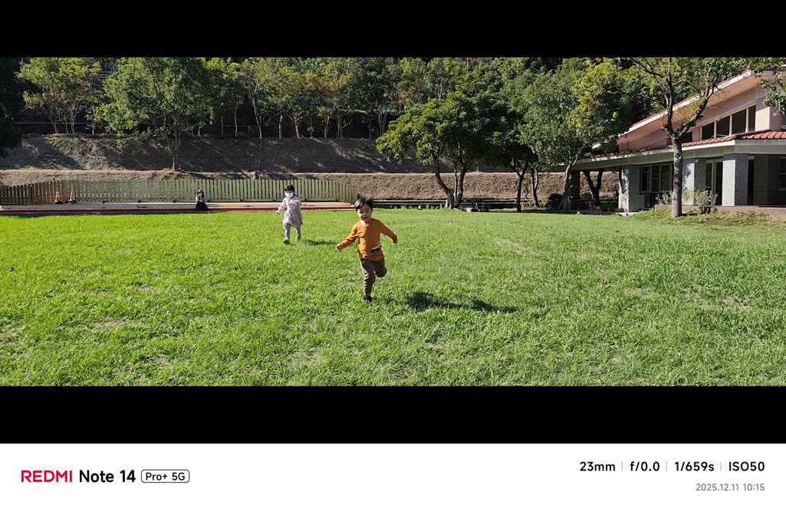Click the Note 14 model text

(x=107, y=476)
